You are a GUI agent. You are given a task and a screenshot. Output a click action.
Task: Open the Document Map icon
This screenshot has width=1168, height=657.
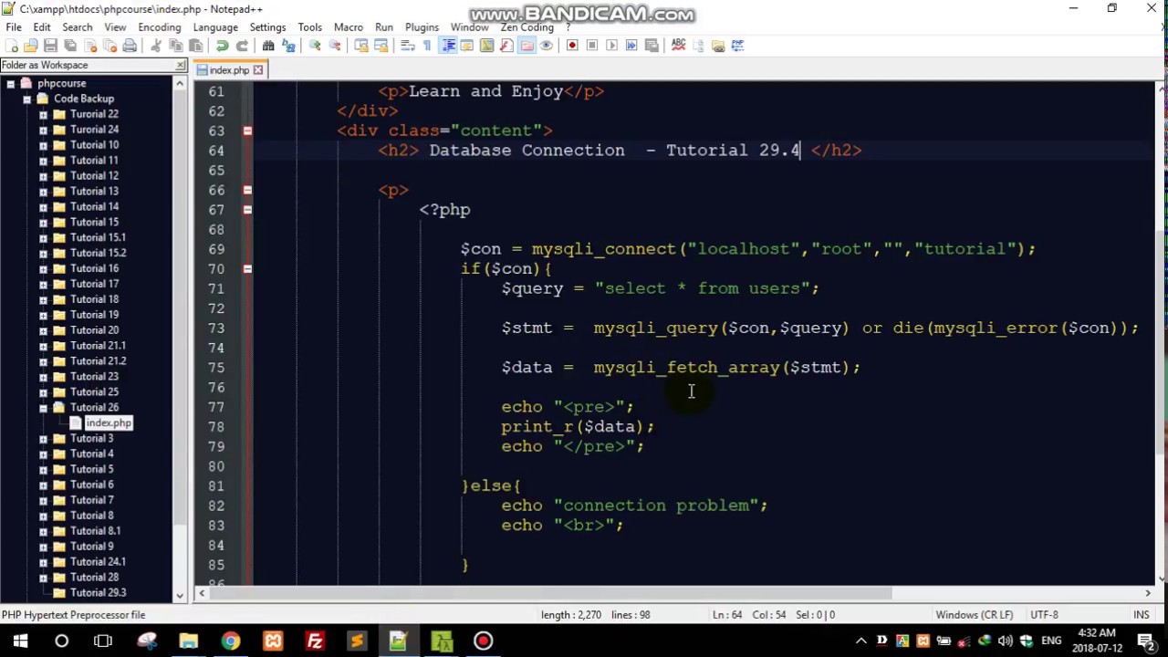(x=486, y=46)
